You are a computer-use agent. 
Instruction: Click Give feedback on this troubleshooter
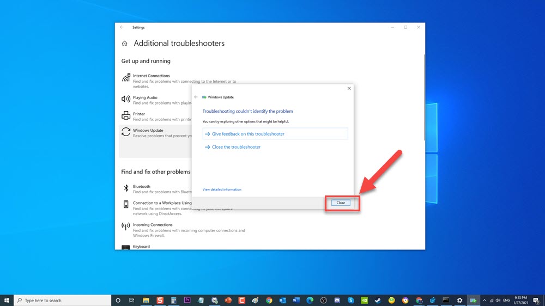[x=275, y=134]
